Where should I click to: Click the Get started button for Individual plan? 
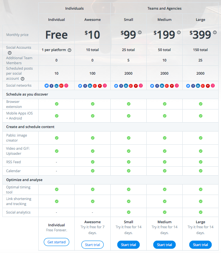57,242
